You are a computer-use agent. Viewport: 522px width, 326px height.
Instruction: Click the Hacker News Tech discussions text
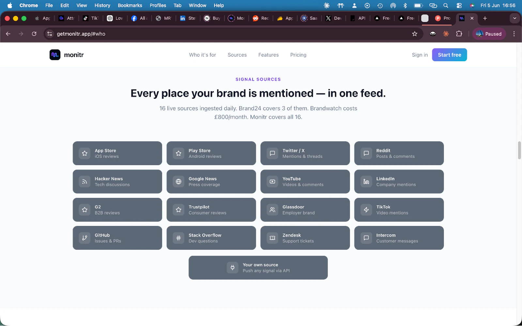112,185
